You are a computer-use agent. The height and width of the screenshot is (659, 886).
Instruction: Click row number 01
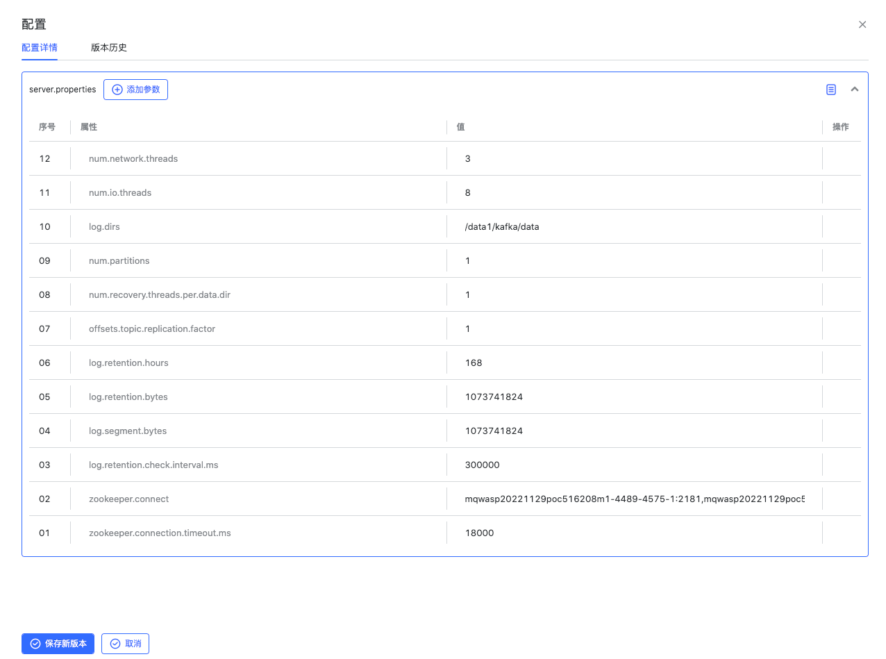(45, 533)
